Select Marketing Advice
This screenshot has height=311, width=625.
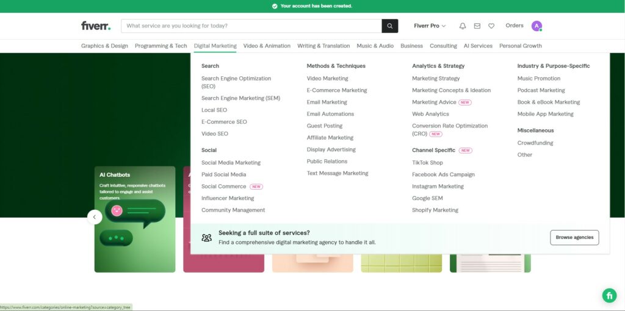434,102
